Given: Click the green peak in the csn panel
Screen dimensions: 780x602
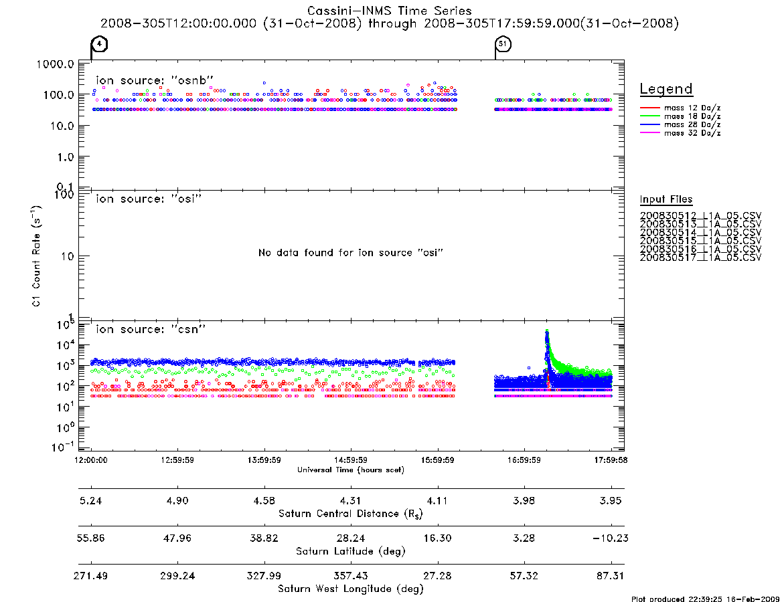Looking at the screenshot, I should click(x=547, y=332).
